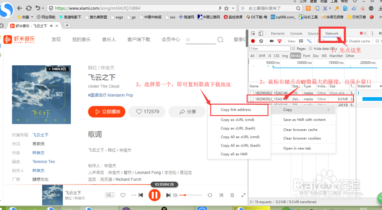Click the Xiami Music logo

point(19,39)
